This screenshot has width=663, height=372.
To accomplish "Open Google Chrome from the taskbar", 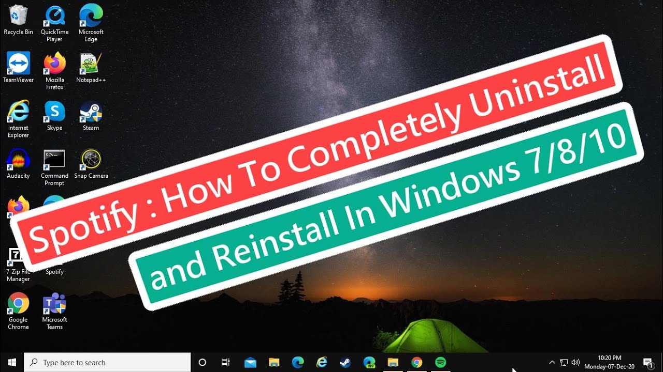I will [417, 362].
